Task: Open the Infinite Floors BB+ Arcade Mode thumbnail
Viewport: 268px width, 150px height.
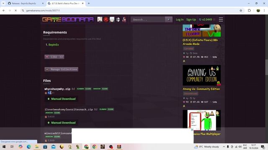Action: point(202,30)
